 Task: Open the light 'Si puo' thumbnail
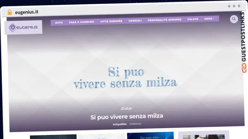pos(102,136)
